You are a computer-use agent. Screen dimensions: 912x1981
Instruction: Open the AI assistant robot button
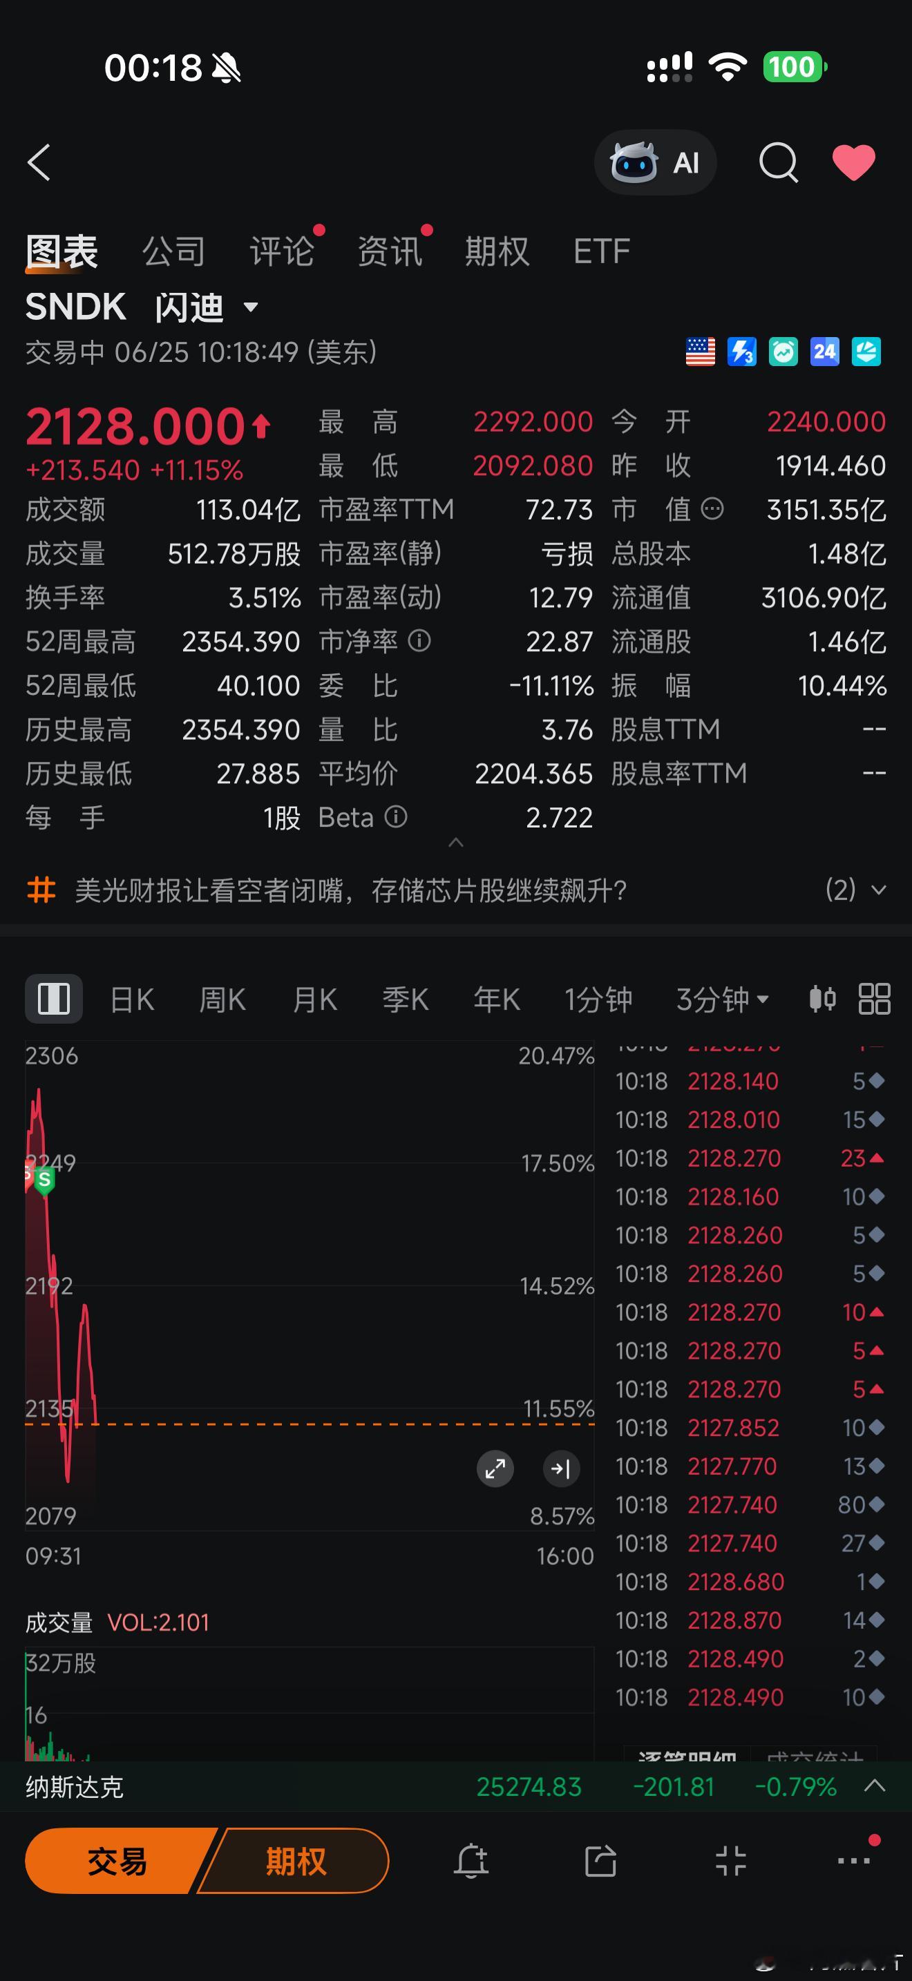click(x=655, y=162)
